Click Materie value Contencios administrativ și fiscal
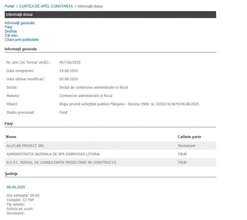The width and height of the screenshot is (247, 220). pos(86,96)
